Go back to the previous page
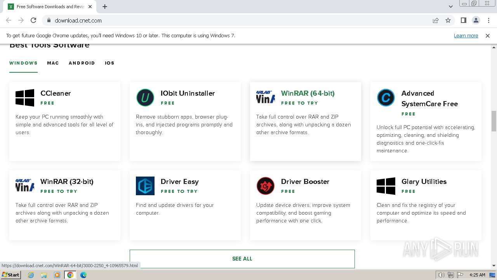The height and width of the screenshot is (280, 497). tap(9, 21)
